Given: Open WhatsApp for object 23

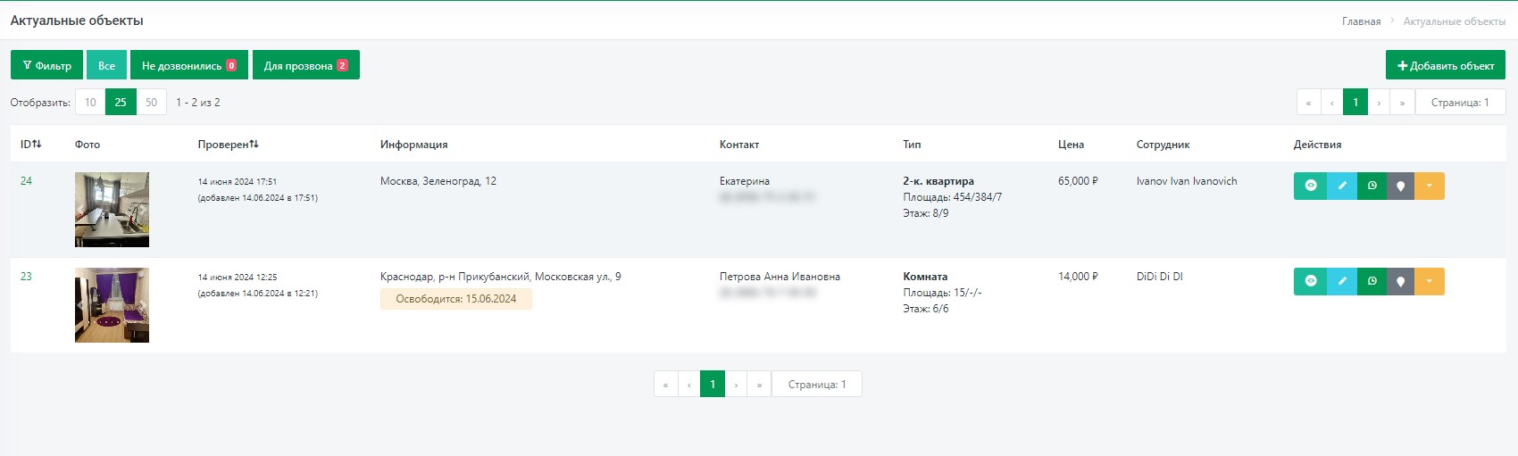Looking at the screenshot, I should (1372, 281).
